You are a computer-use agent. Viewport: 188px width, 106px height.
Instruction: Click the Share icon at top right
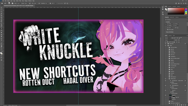click(176, 3)
